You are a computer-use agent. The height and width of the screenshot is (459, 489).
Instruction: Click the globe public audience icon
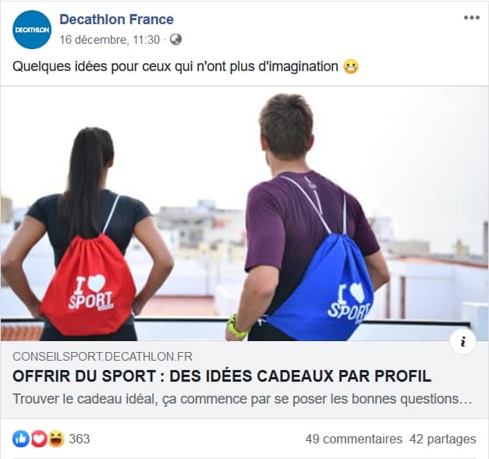(176, 40)
